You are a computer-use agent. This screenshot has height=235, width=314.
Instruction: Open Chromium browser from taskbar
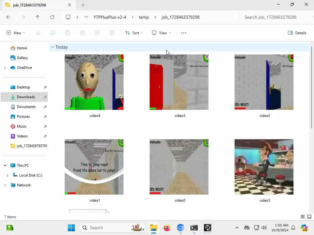point(180,228)
